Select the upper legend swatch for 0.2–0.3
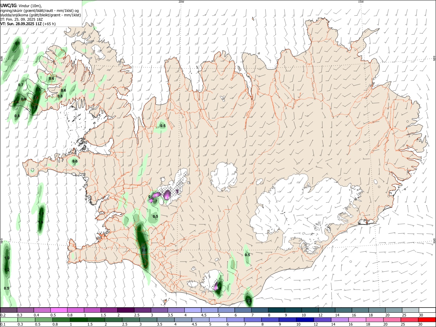 [x=9, y=310]
